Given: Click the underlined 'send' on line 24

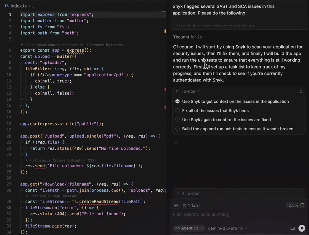Looking at the screenshot, I should [40, 166].
